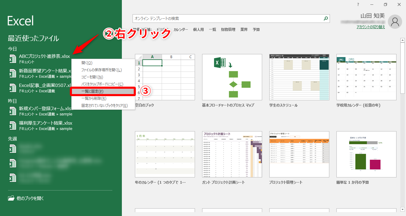Screen dimensions: 406x216
Task: Open the 予算 suggested search
Action: (x=256, y=30)
